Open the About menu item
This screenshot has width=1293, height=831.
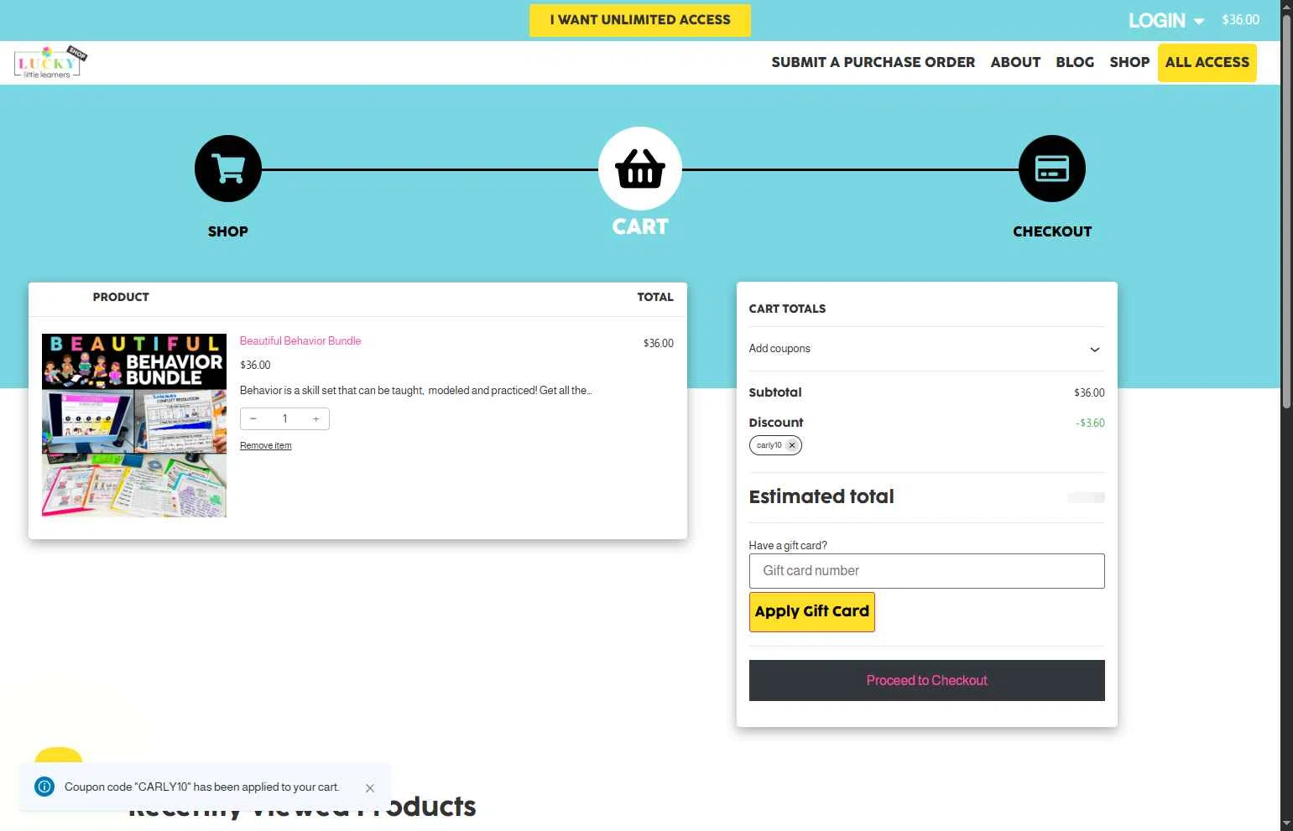(x=1015, y=62)
